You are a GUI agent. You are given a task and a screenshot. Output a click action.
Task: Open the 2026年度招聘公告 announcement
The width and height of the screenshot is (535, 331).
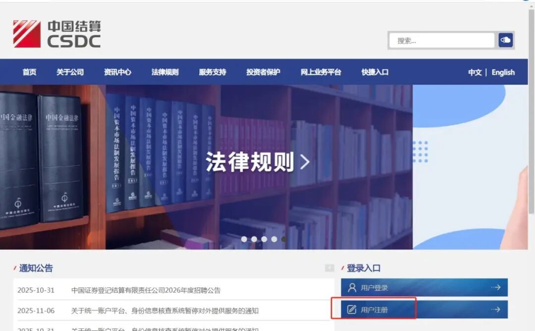[146, 290]
